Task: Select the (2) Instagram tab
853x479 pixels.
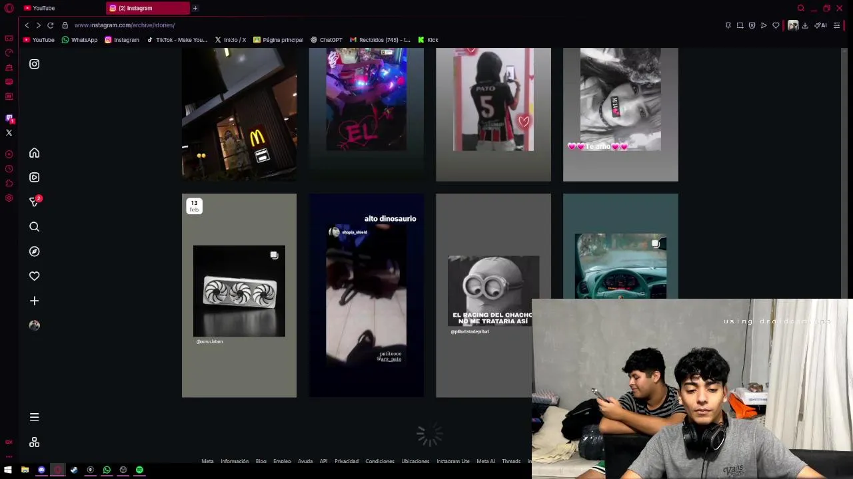Action: [148, 8]
